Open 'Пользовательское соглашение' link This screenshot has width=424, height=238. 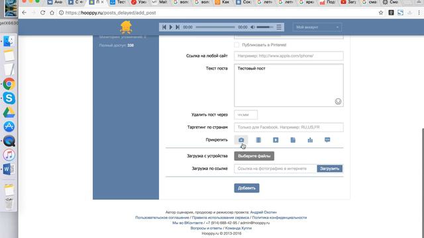pos(162,218)
